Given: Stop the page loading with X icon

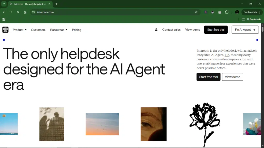Looking at the screenshot, I should (x=18, y=12).
